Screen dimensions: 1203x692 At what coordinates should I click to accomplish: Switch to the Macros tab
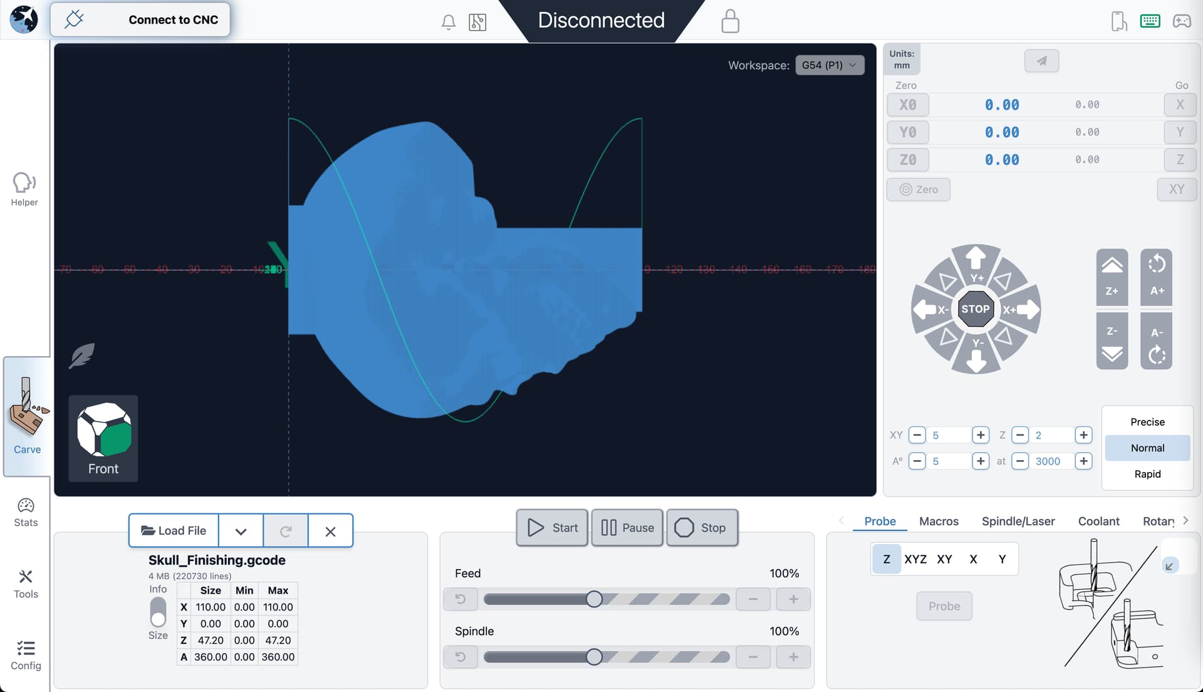(x=938, y=521)
